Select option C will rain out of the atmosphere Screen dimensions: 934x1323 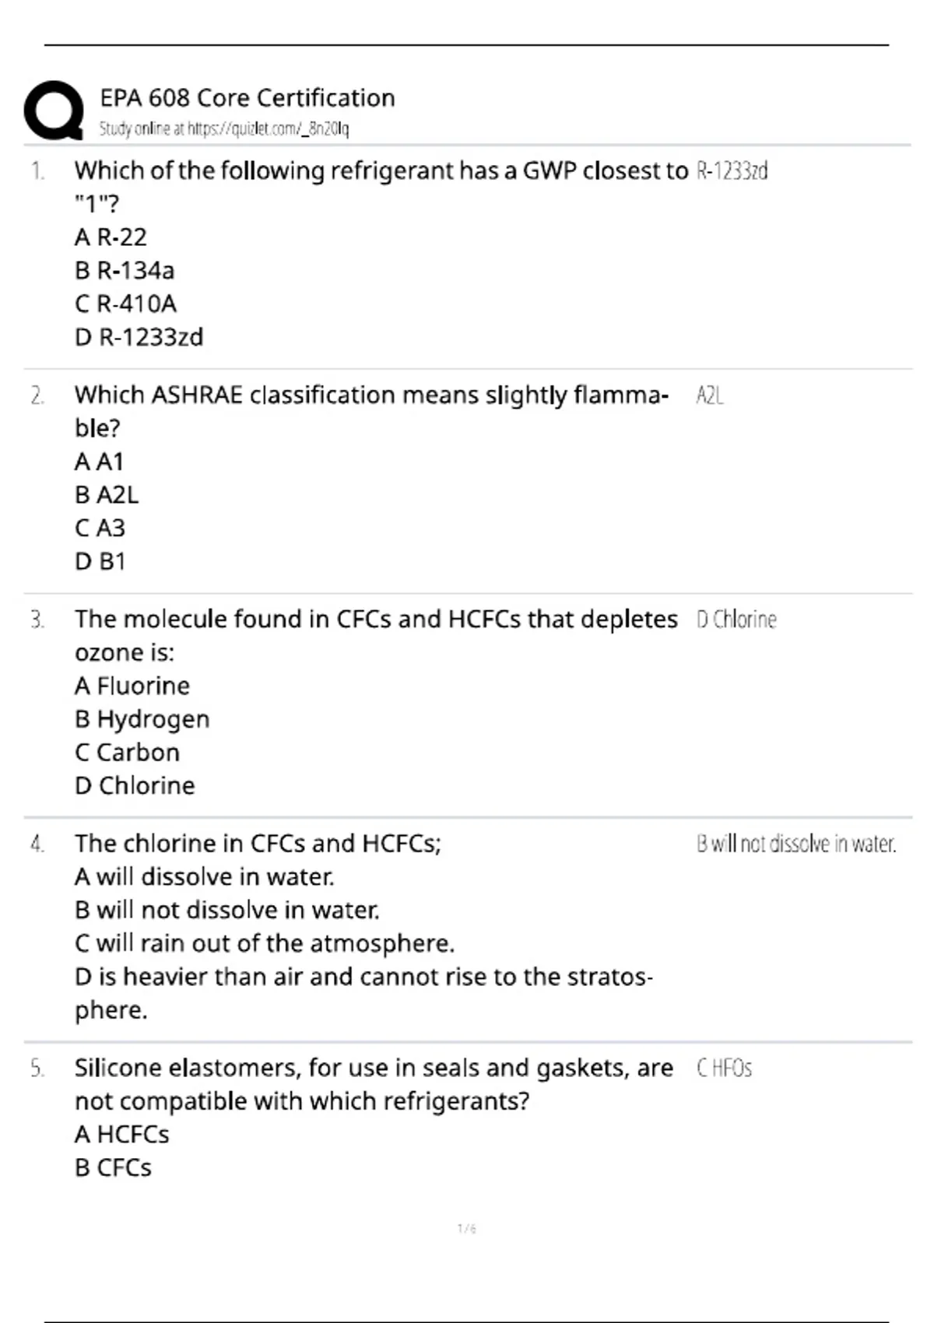click(265, 943)
